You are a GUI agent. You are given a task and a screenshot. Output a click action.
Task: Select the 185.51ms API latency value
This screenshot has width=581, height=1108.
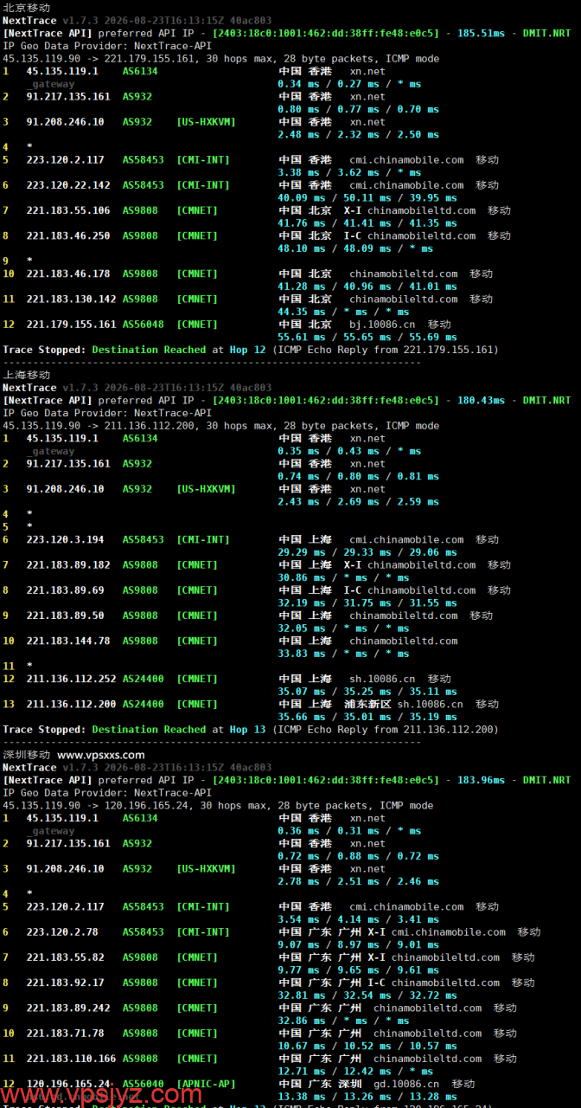481,33
